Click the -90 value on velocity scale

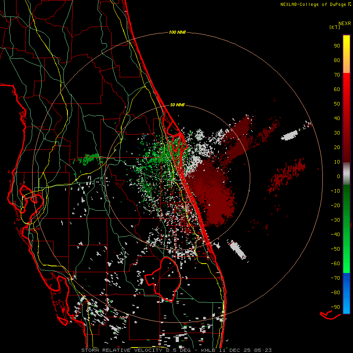[x=335, y=307]
